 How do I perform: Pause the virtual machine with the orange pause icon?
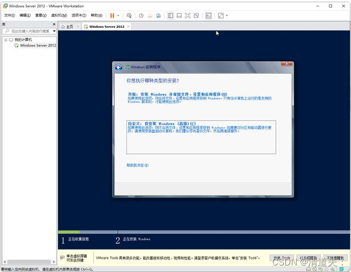(x=112, y=15)
